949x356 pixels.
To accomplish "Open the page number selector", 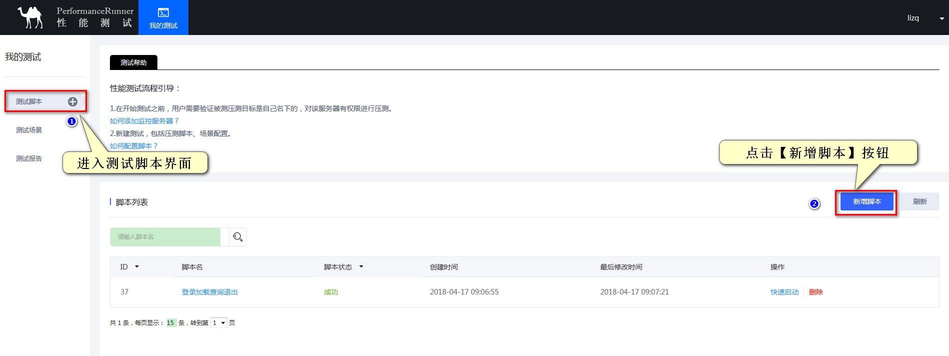I will point(219,323).
